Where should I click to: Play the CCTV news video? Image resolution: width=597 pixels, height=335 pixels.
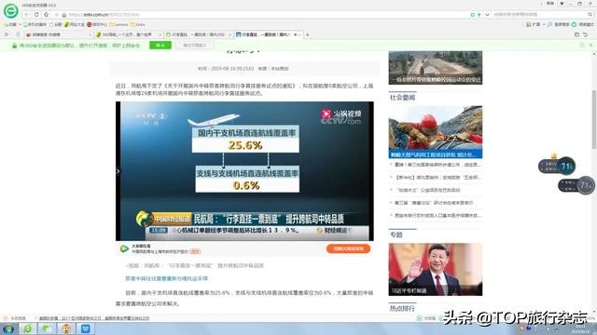(x=244, y=171)
